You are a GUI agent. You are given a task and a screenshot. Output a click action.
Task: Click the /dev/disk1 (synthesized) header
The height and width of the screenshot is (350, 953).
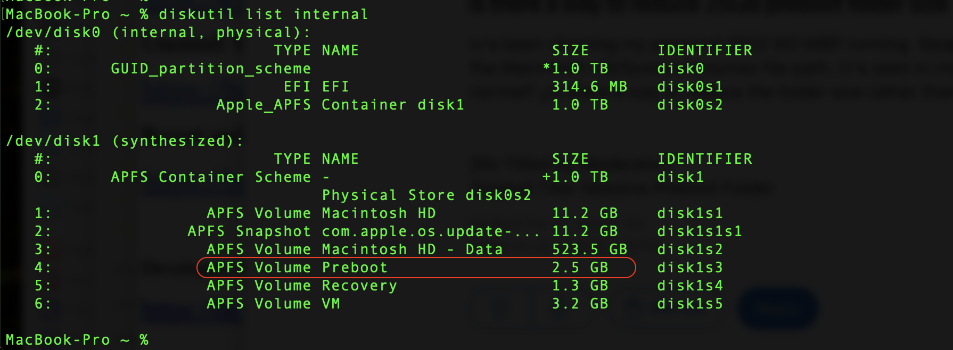[x=124, y=141]
